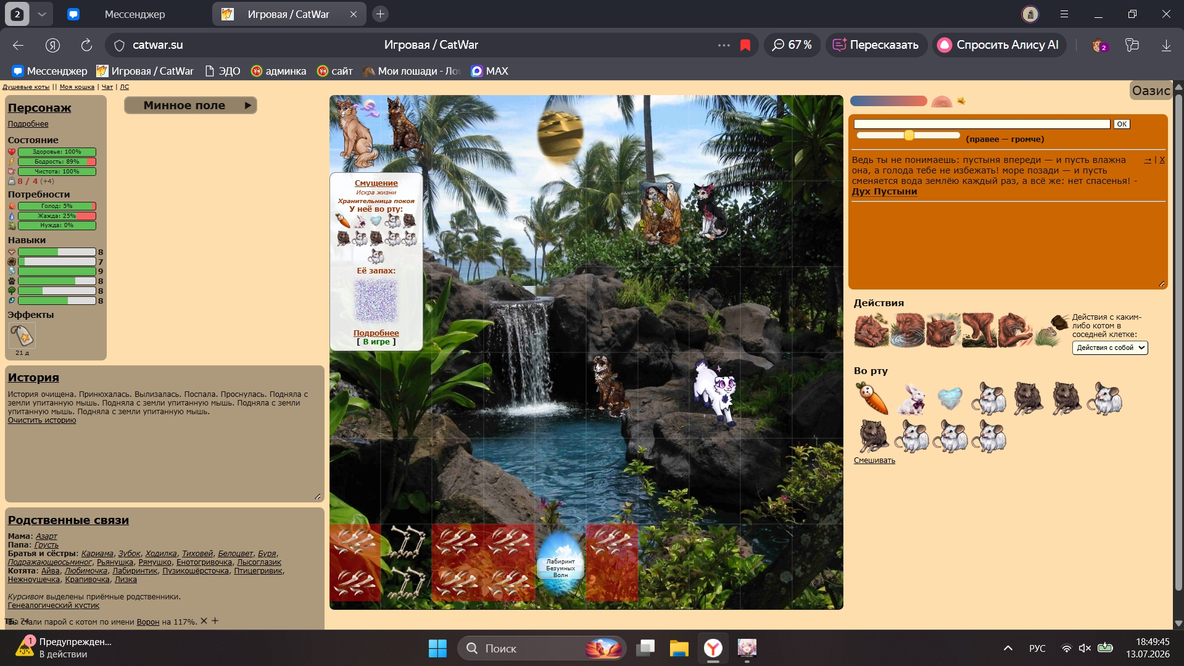Switch the РУС keyboard language indicator
The height and width of the screenshot is (666, 1184).
1037,648
